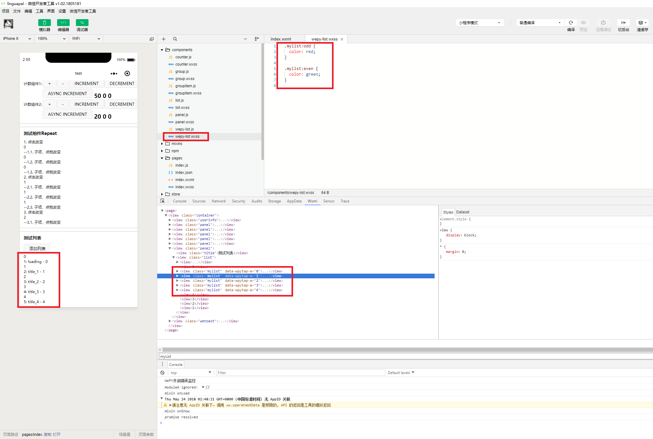Click the preview (预览) eye icon

pos(583,23)
